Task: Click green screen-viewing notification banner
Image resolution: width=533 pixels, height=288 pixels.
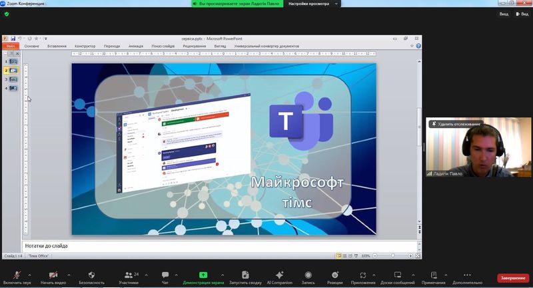Action: [x=237, y=4]
